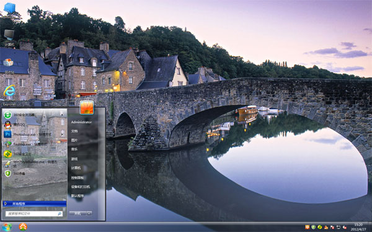
Task: Expand All Programs (所有程序)
Action: coord(35,204)
